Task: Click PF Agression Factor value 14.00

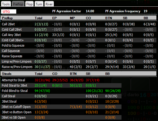Action: pos(90,11)
